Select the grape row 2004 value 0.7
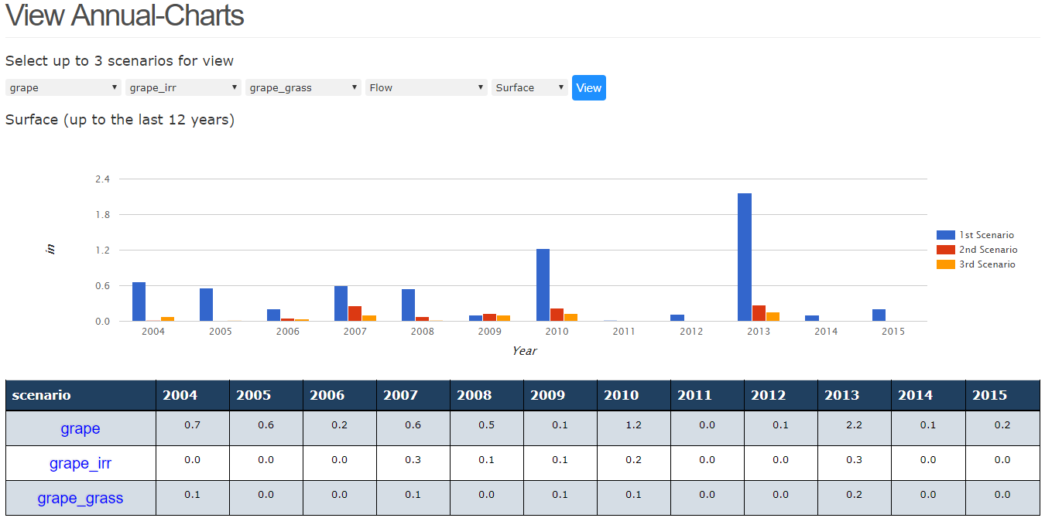Image resolution: width=1045 pixels, height=518 pixels. 192,425
